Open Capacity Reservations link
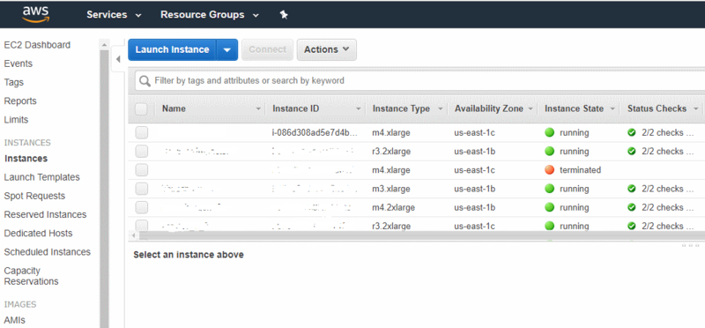 pyautogui.click(x=31, y=276)
